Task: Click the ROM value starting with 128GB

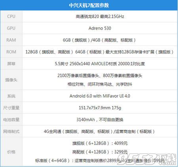Action: point(100,52)
